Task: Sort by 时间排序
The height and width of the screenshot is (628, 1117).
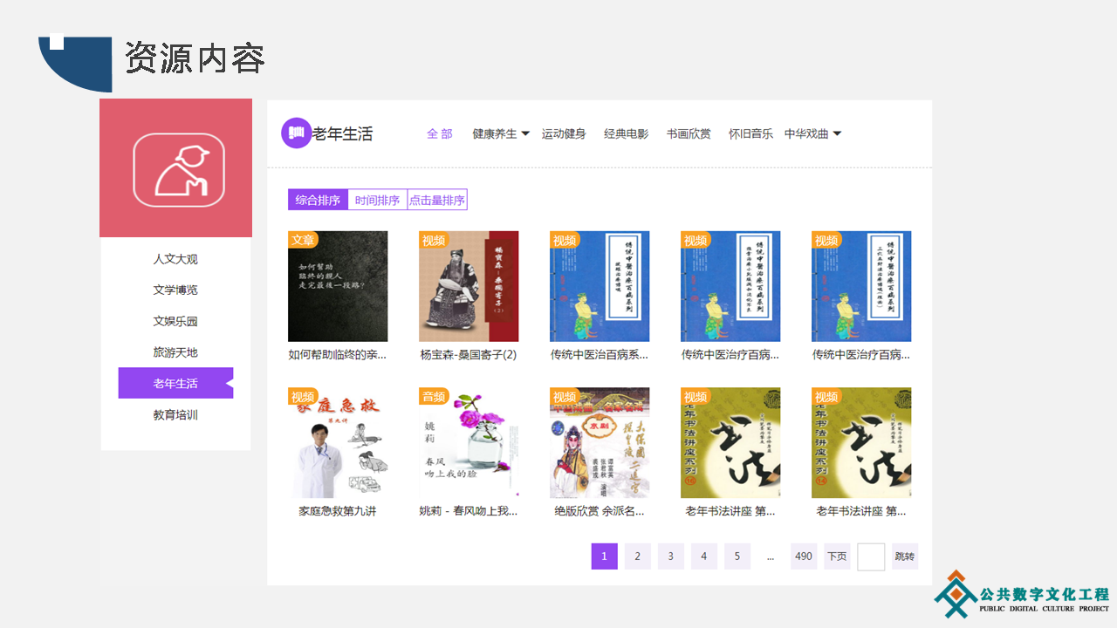Action: coord(378,200)
